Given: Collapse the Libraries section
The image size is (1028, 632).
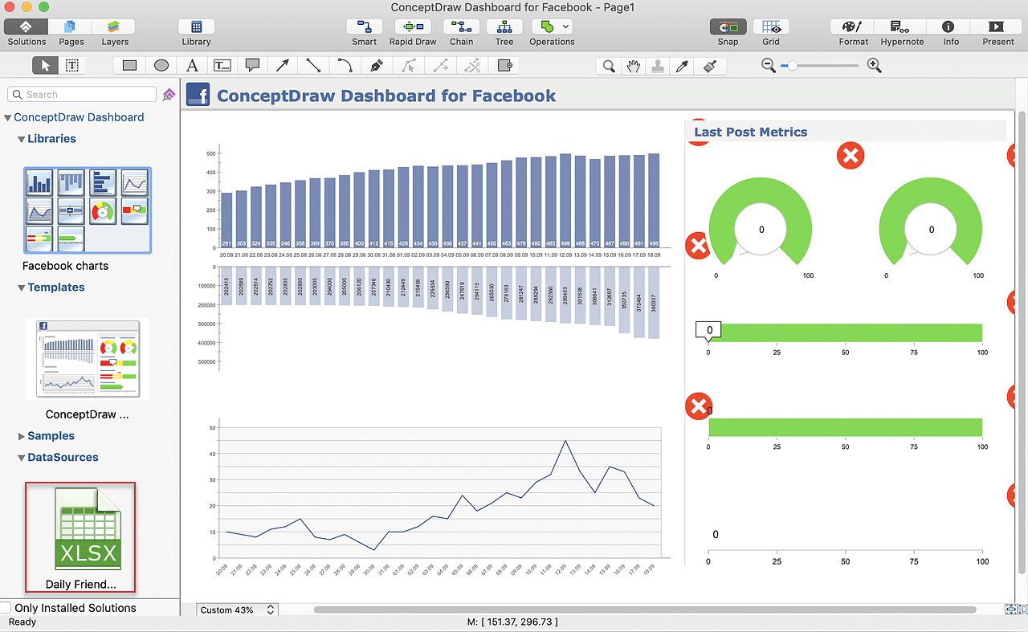Looking at the screenshot, I should (22, 139).
